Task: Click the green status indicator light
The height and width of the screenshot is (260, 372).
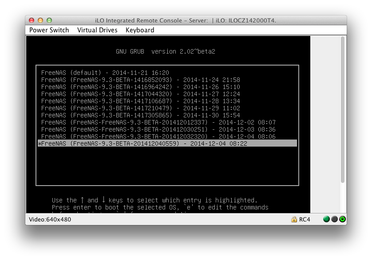Action: pyautogui.click(x=326, y=219)
